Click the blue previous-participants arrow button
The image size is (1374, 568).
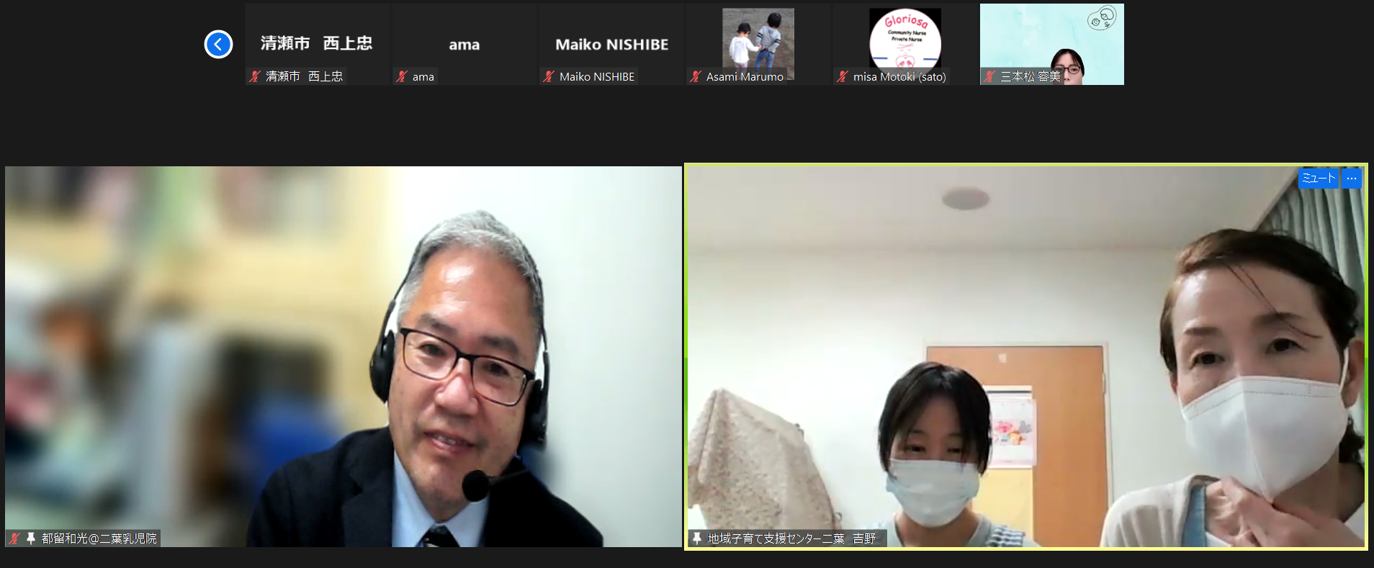click(218, 44)
